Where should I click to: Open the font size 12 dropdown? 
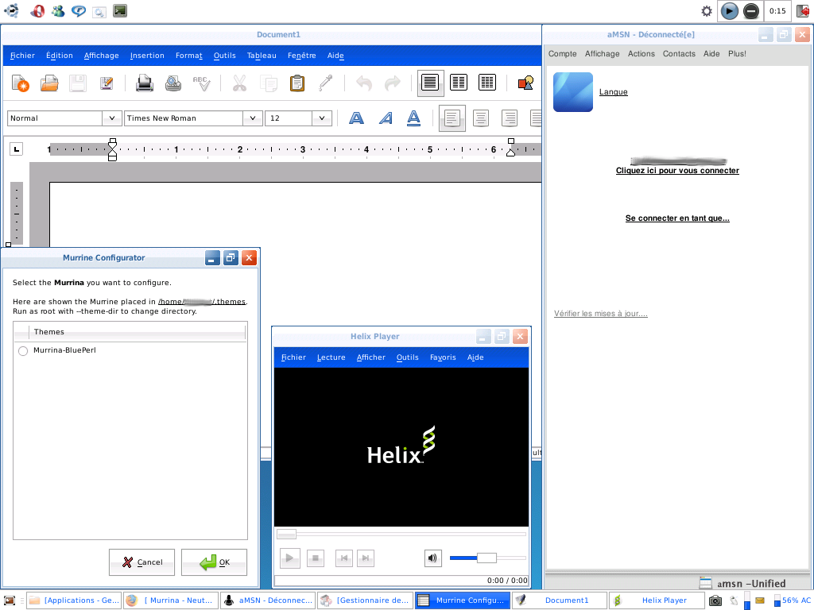click(322, 118)
